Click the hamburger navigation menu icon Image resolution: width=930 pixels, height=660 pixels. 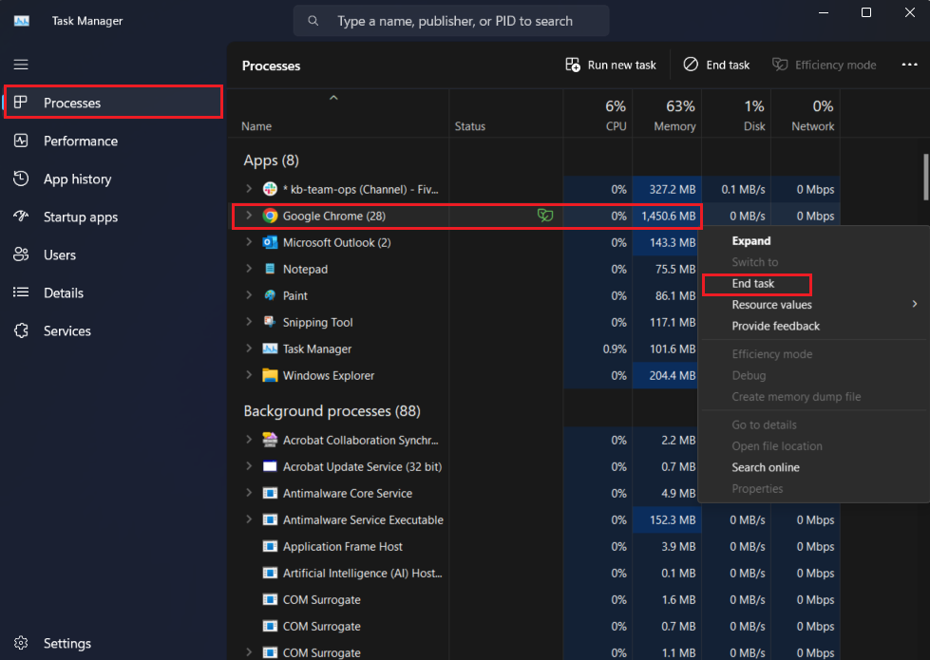pyautogui.click(x=21, y=65)
